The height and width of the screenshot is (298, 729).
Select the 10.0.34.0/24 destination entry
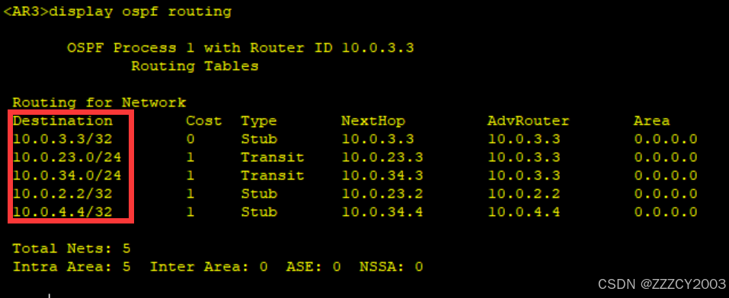67,176
